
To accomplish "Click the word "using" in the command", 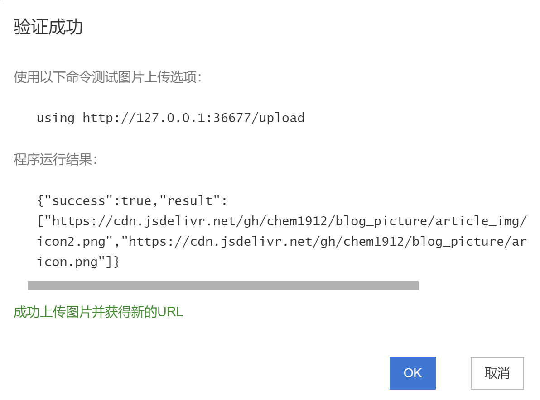I will (x=55, y=118).
